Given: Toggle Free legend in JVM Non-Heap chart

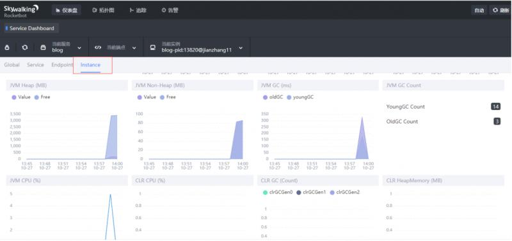Looking at the screenshot, I should tap(168, 97).
